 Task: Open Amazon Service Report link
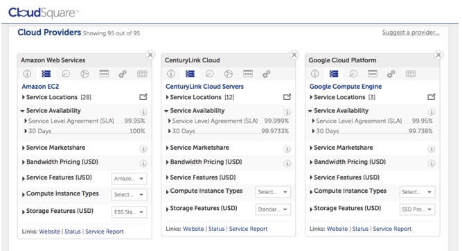105,232
